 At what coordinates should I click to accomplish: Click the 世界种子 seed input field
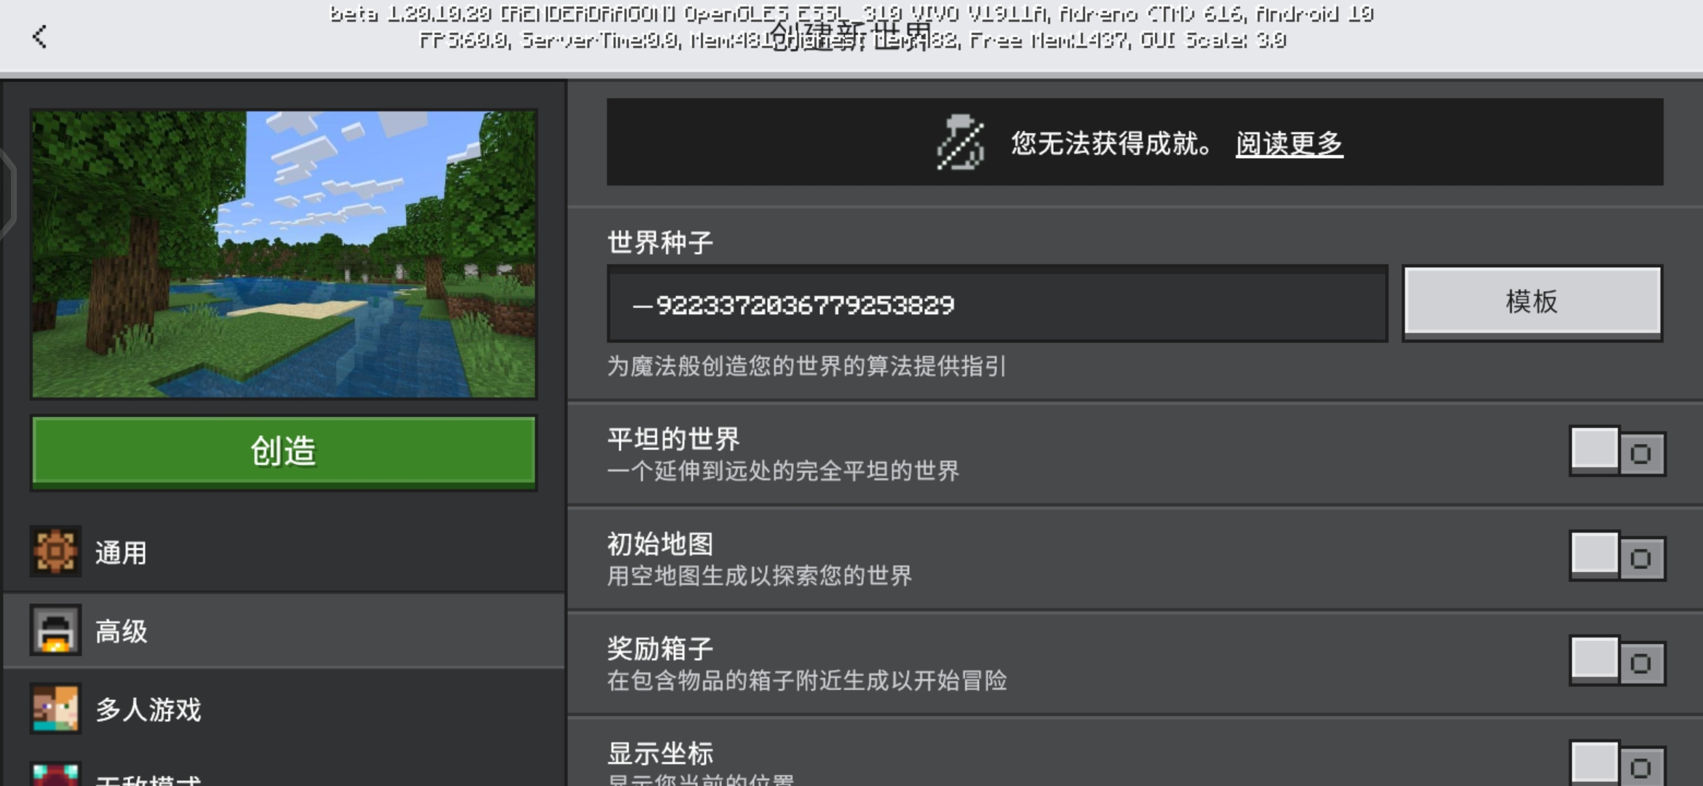pos(998,303)
